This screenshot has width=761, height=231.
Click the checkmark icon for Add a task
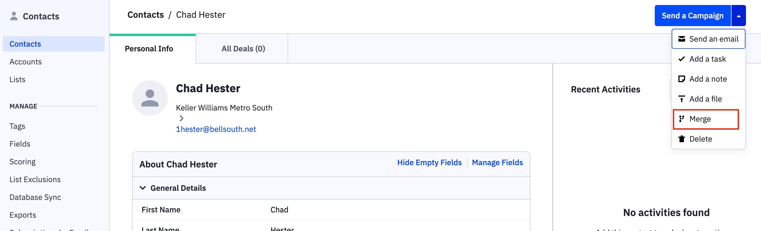pos(681,59)
